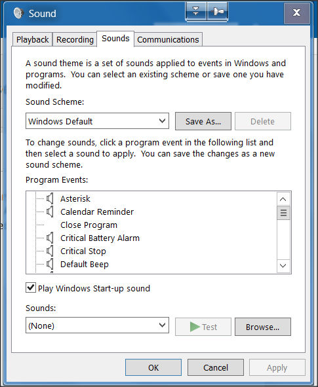Toggle Play Windows Start-up sound checkbox

(x=31, y=287)
